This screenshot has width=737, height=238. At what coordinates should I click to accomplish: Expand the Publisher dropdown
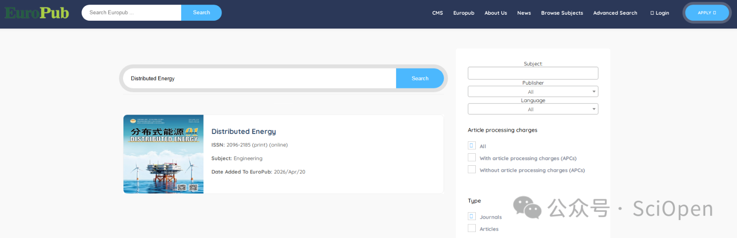click(533, 92)
